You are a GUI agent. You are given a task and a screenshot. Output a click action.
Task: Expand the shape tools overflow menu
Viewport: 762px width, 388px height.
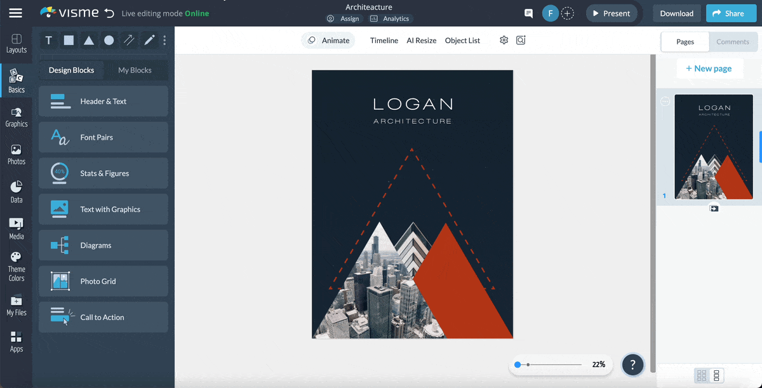pos(164,40)
